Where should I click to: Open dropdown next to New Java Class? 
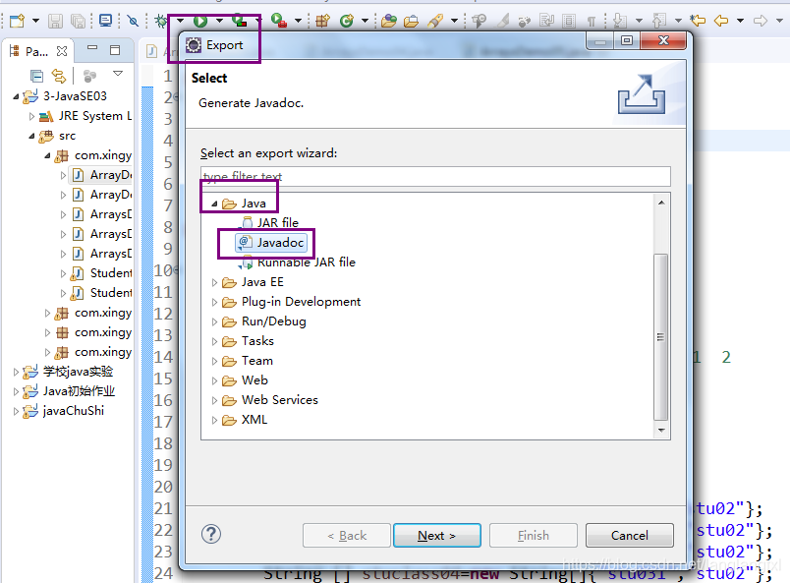pyautogui.click(x=366, y=21)
